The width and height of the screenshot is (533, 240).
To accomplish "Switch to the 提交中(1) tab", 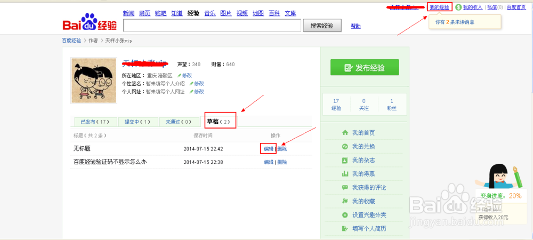I will point(138,122).
